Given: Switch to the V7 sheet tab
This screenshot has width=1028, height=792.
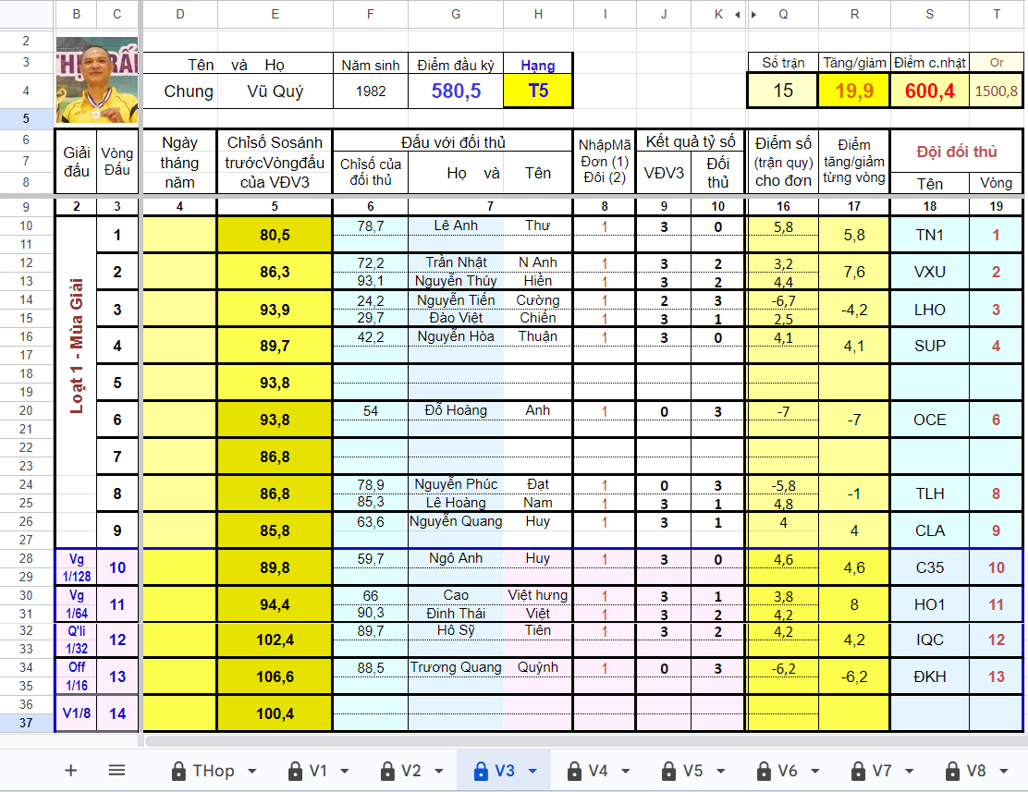Looking at the screenshot, I should tap(881, 771).
